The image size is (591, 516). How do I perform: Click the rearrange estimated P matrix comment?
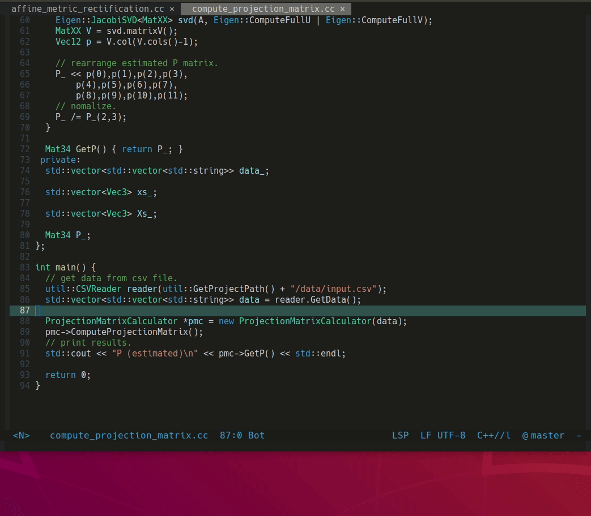point(137,63)
